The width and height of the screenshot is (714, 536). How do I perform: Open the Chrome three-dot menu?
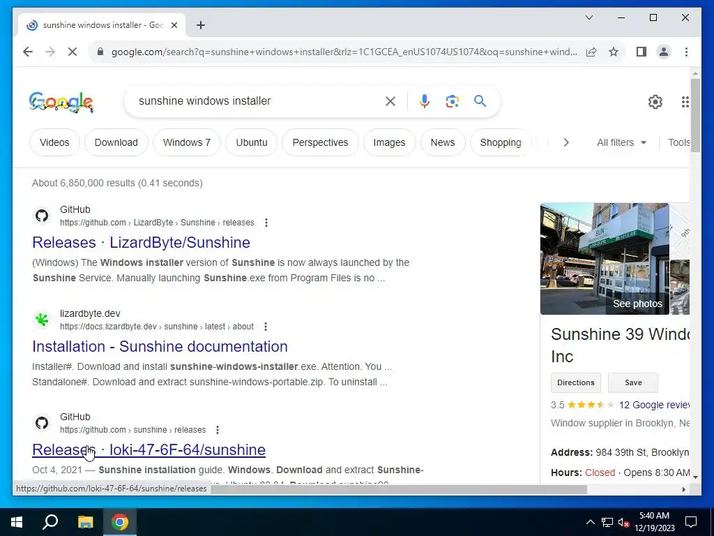[x=686, y=52]
